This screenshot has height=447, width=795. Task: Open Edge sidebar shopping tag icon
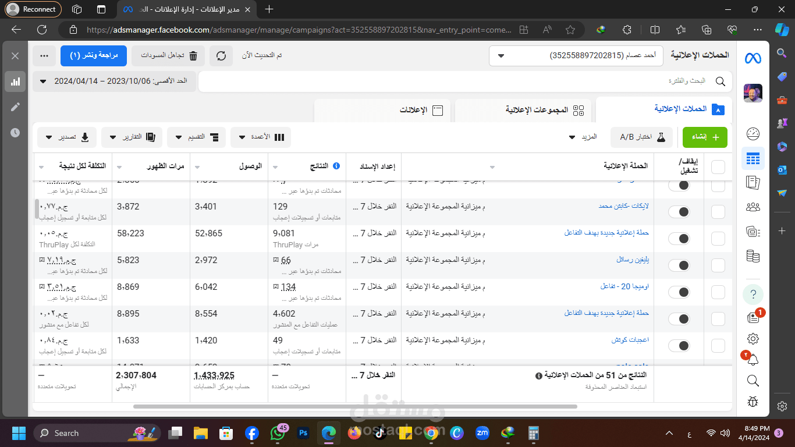(x=782, y=77)
